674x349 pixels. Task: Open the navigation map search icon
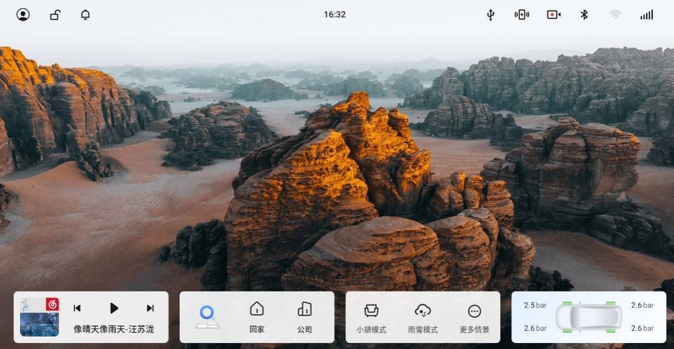(x=207, y=317)
